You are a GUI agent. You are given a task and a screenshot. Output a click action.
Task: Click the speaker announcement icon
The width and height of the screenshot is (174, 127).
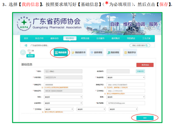(26, 45)
